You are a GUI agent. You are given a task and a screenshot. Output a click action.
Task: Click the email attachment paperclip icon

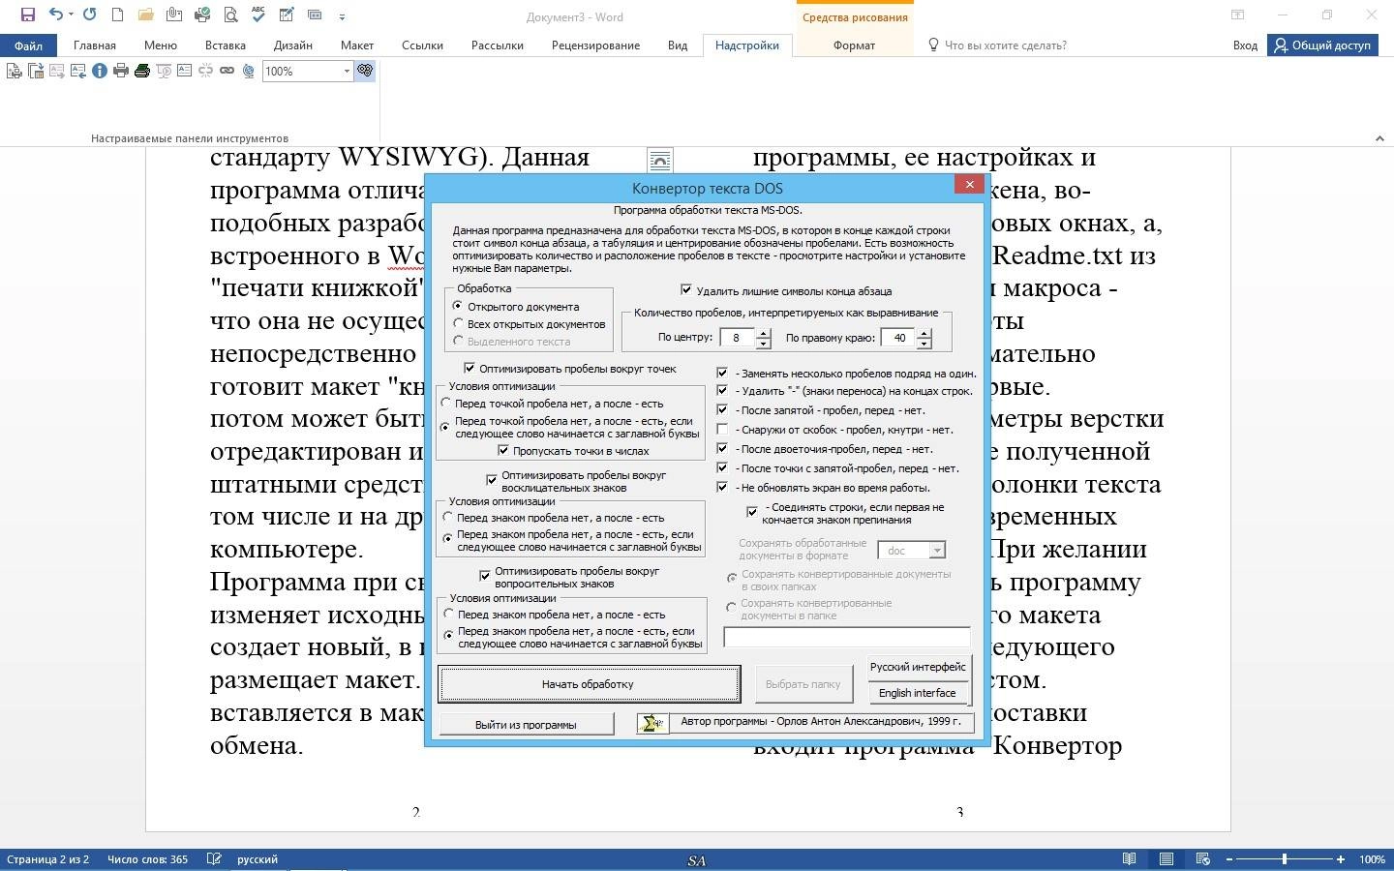pyautogui.click(x=174, y=15)
